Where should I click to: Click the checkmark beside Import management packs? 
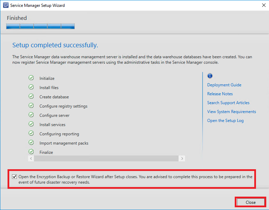(x=31, y=143)
